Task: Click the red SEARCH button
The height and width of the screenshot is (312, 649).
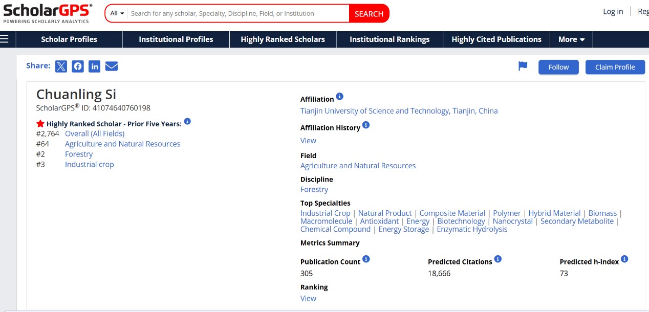Action: [369, 14]
